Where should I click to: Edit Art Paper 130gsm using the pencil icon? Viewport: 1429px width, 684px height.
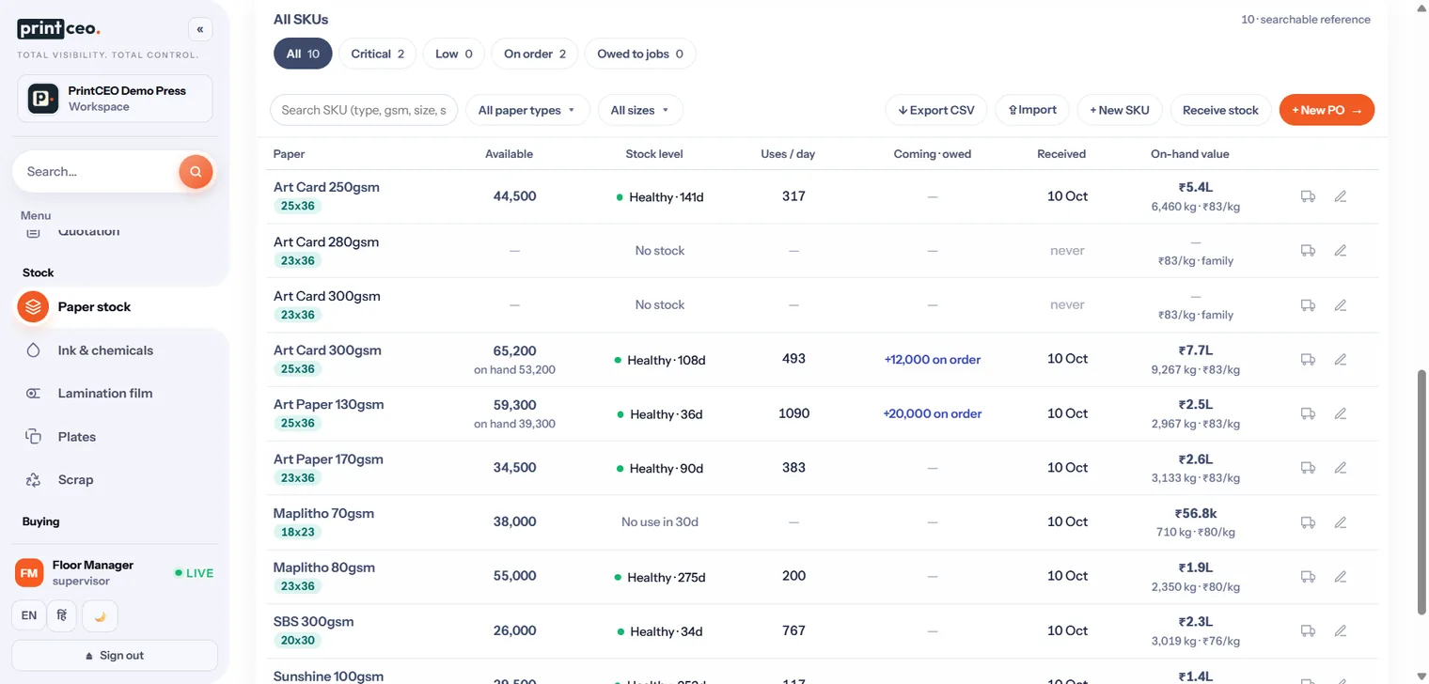click(x=1341, y=413)
